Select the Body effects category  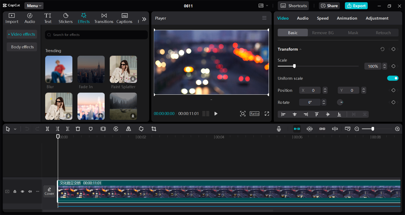pyautogui.click(x=22, y=47)
